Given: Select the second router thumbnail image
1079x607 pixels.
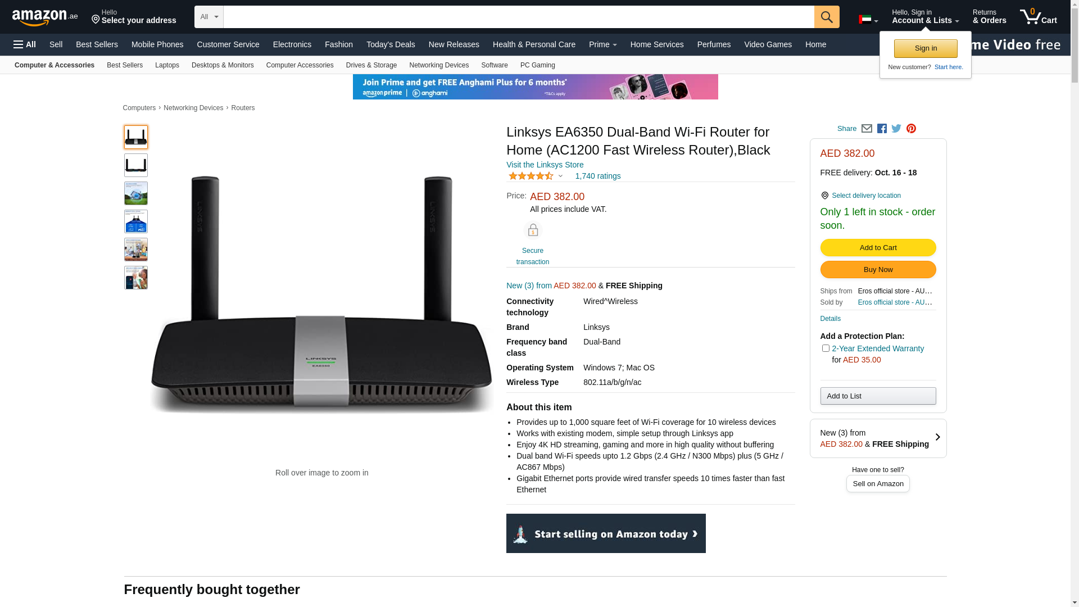Looking at the screenshot, I should click(136, 165).
